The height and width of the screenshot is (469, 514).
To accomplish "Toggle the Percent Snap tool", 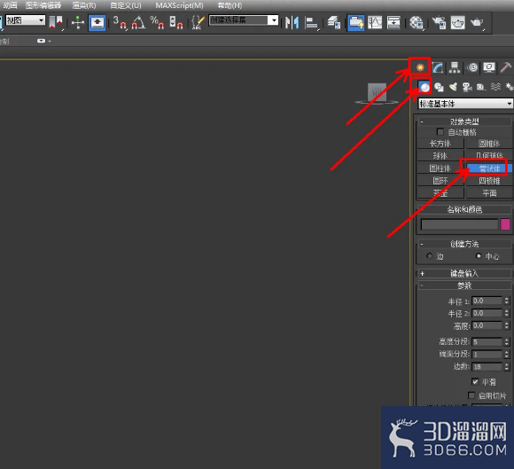I will pyautogui.click(x=157, y=22).
